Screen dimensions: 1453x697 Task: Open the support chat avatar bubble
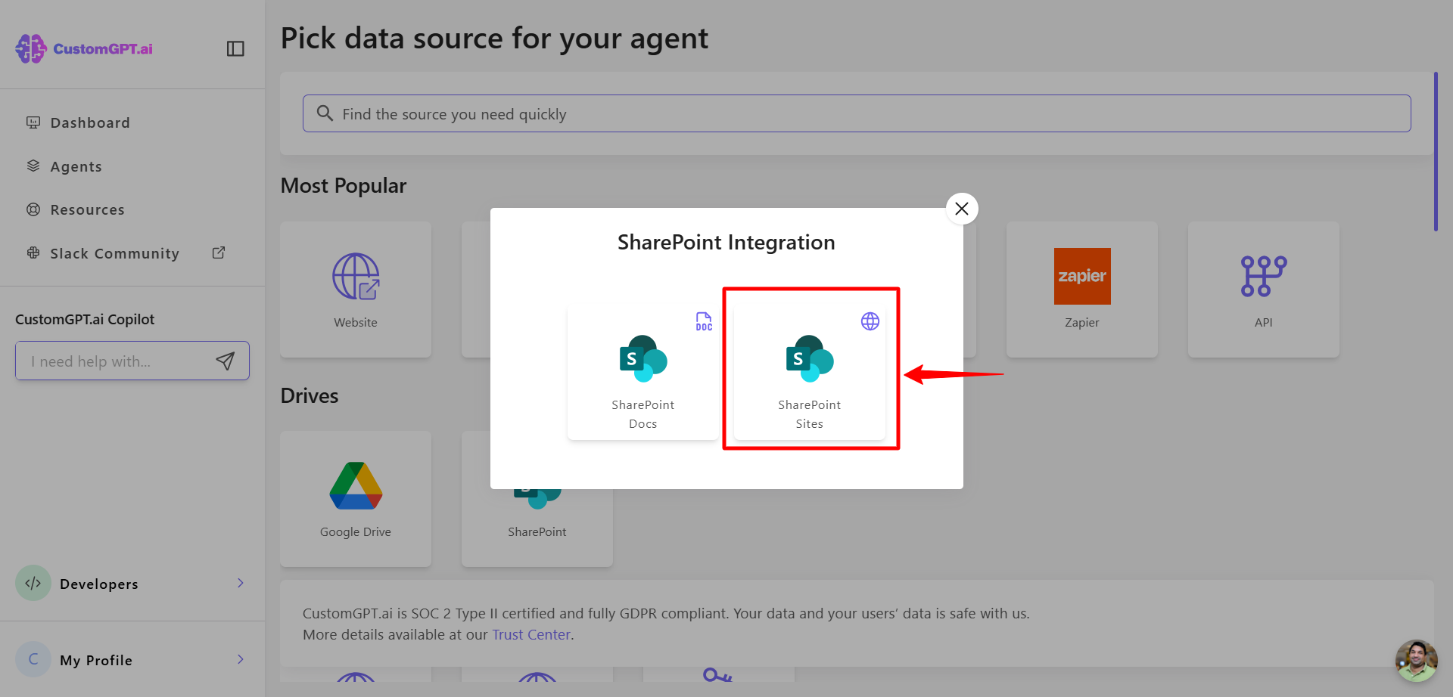[1417, 661]
